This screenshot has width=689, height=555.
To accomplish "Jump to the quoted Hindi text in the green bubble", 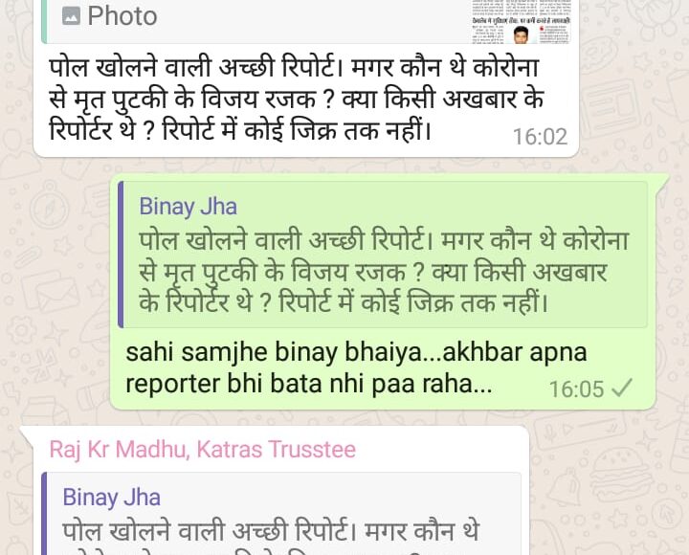I will click(x=384, y=272).
